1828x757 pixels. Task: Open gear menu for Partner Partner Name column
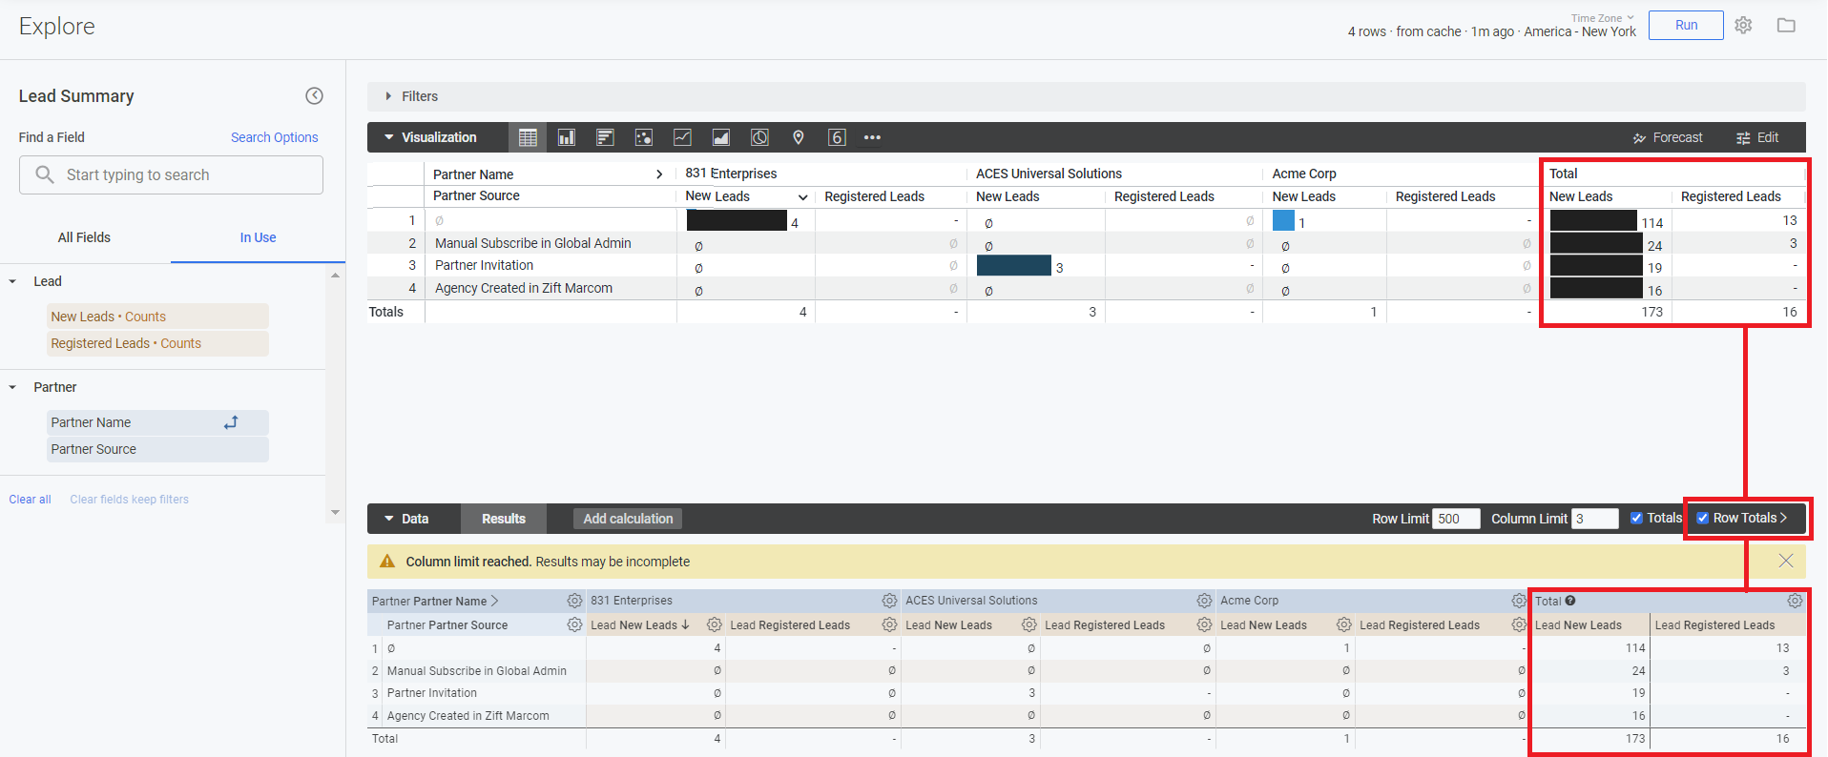tap(574, 601)
